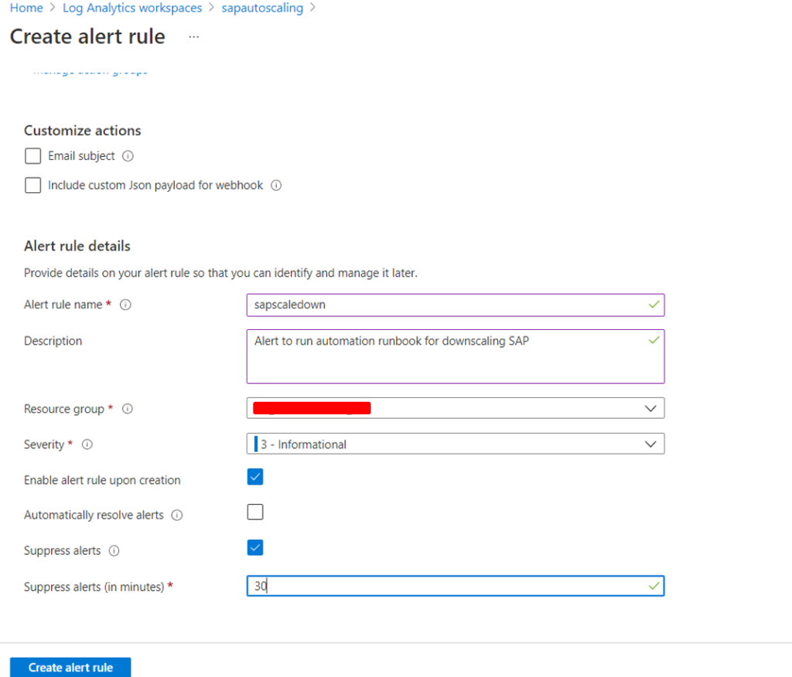Click info icon beside Resource group label

[x=128, y=408]
